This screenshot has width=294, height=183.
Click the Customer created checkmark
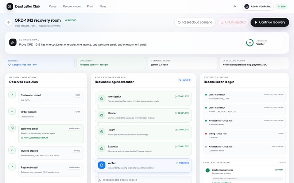click(12, 94)
